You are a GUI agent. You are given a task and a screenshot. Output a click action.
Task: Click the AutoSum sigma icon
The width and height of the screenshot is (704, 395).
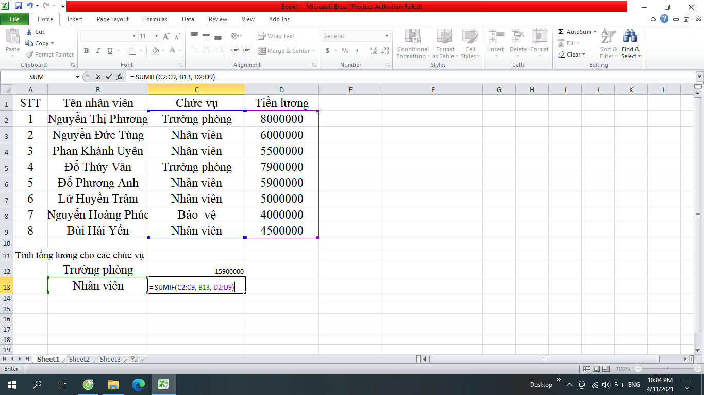561,32
